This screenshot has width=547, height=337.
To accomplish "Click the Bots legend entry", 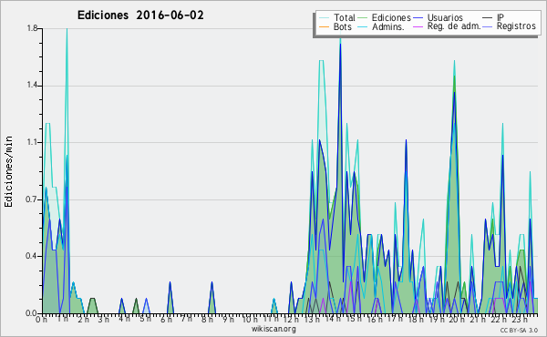I will tap(335, 26).
